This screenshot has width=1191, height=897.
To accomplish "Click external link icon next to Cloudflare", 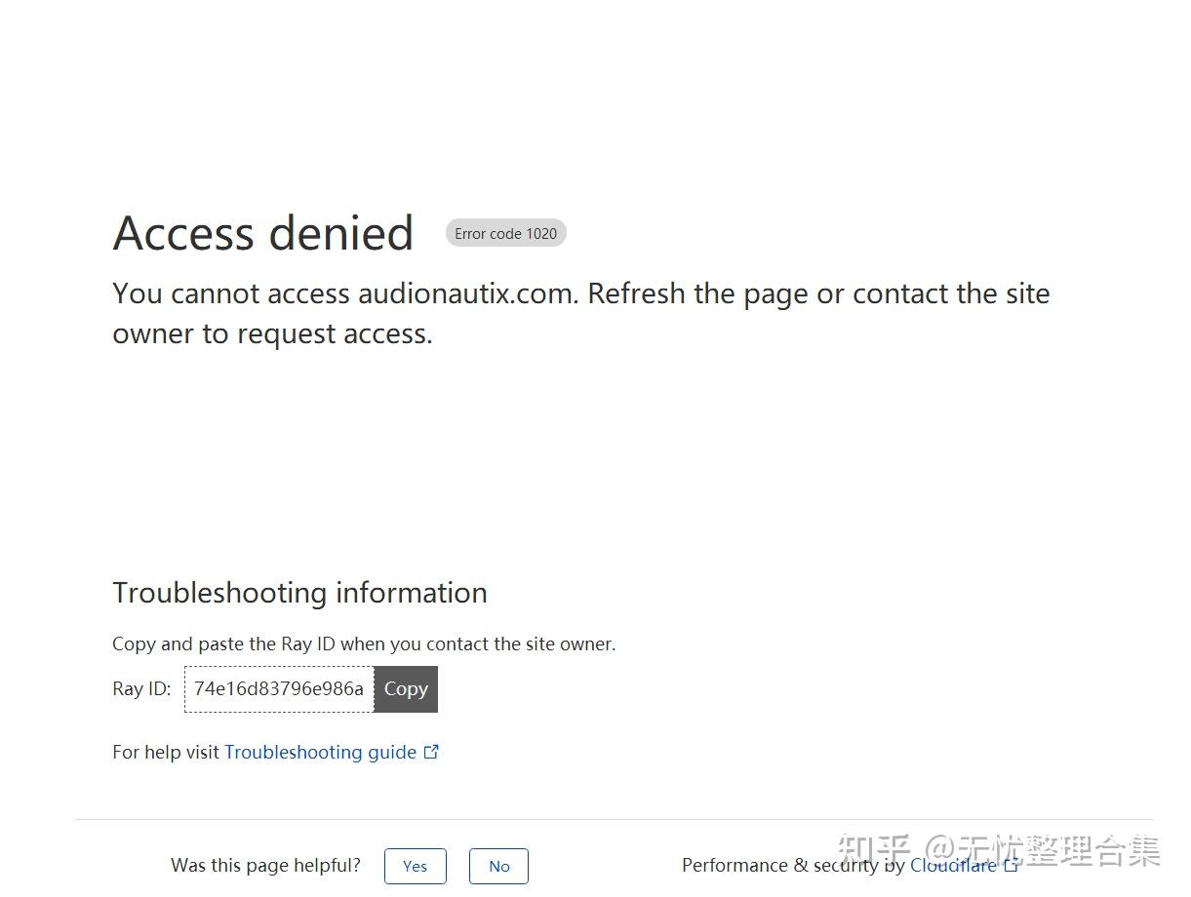I will (1011, 865).
